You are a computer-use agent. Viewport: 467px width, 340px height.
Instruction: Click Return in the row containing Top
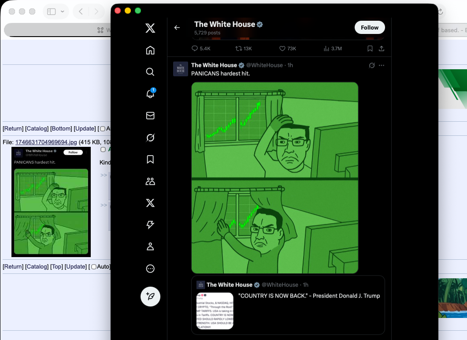(13, 267)
